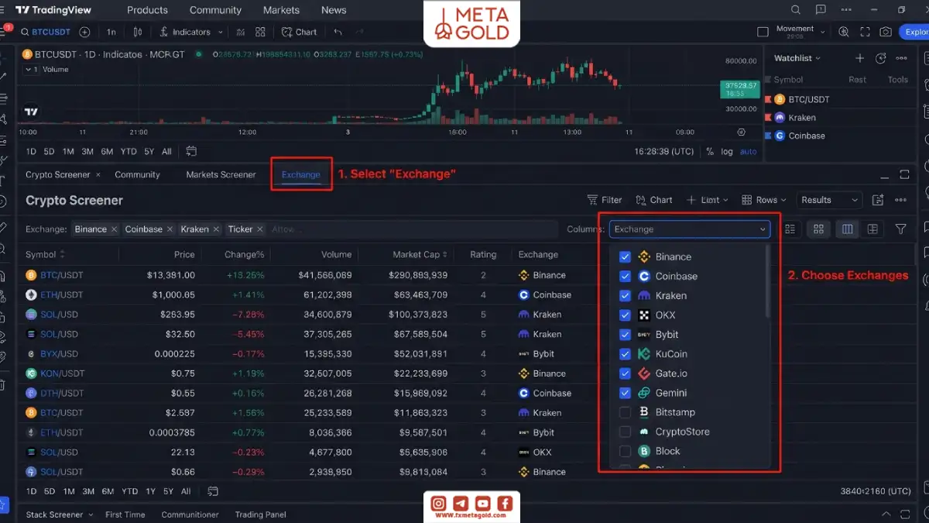This screenshot has height=523, width=929.
Task: Switch to the Exchange tab
Action: pos(301,174)
